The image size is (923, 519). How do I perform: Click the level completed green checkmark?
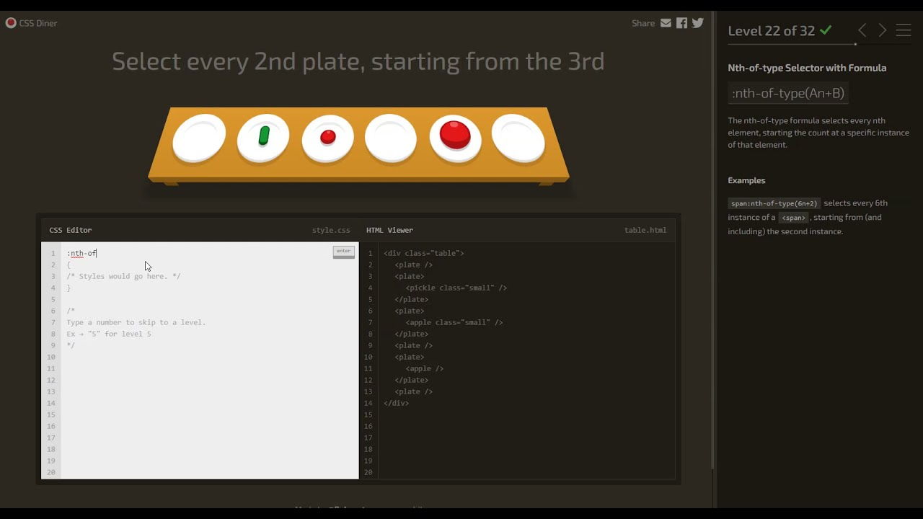point(826,30)
